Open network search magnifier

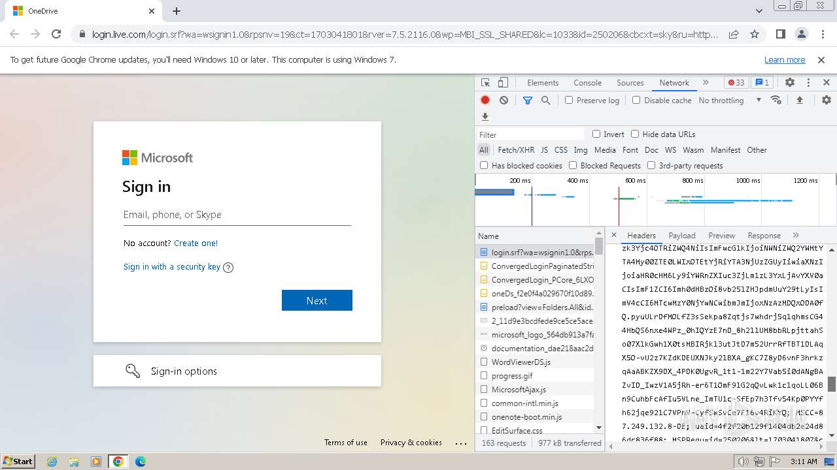[545, 101]
